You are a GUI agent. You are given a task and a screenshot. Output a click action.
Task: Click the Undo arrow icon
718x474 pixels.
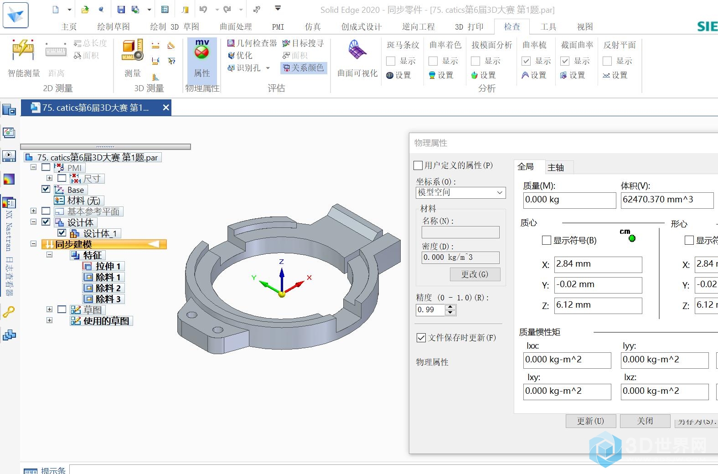pyautogui.click(x=203, y=9)
